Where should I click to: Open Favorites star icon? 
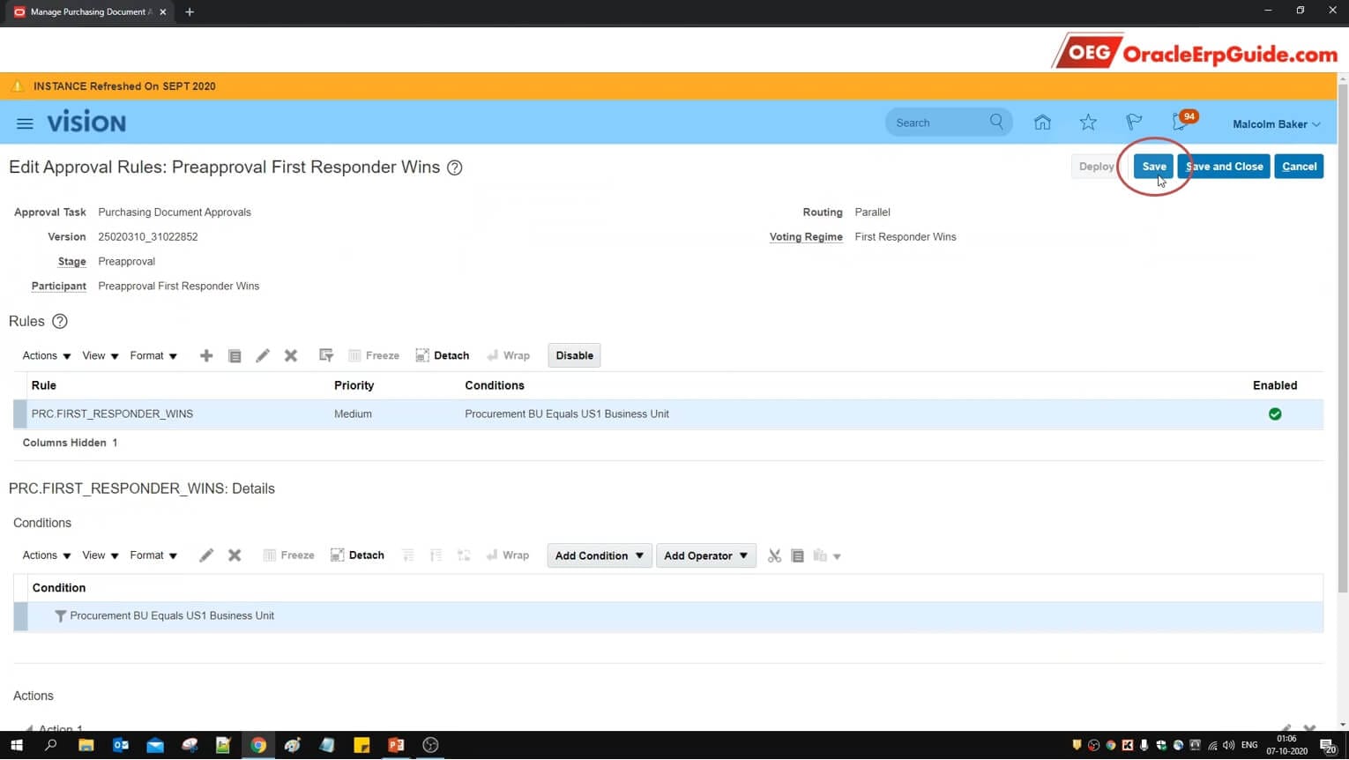click(x=1088, y=123)
